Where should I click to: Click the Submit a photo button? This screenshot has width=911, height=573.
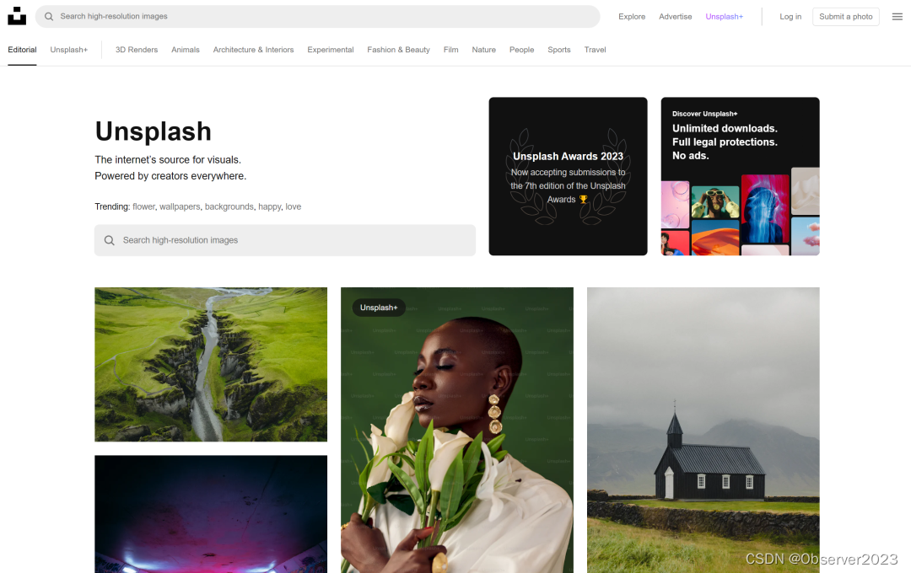(x=845, y=16)
